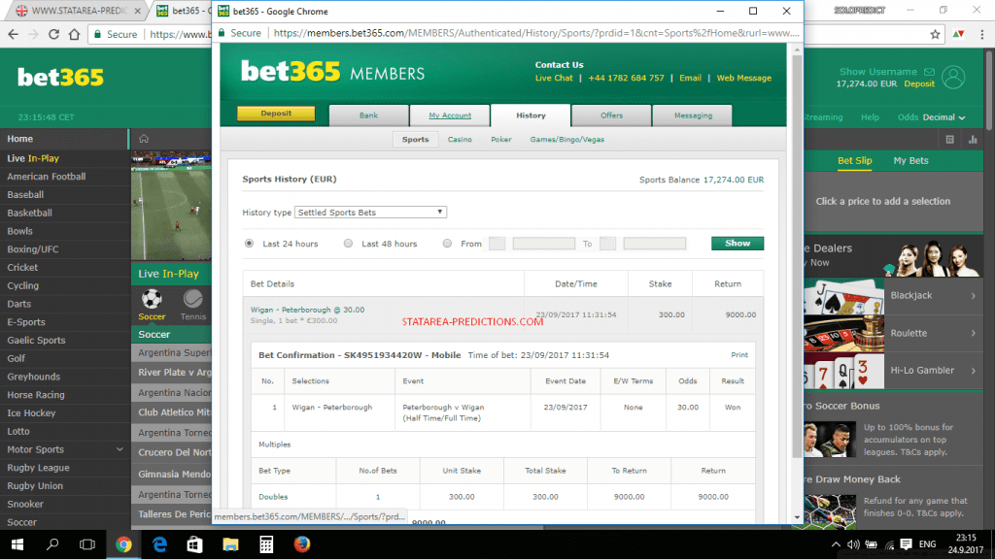Click the green Show button

tap(738, 244)
